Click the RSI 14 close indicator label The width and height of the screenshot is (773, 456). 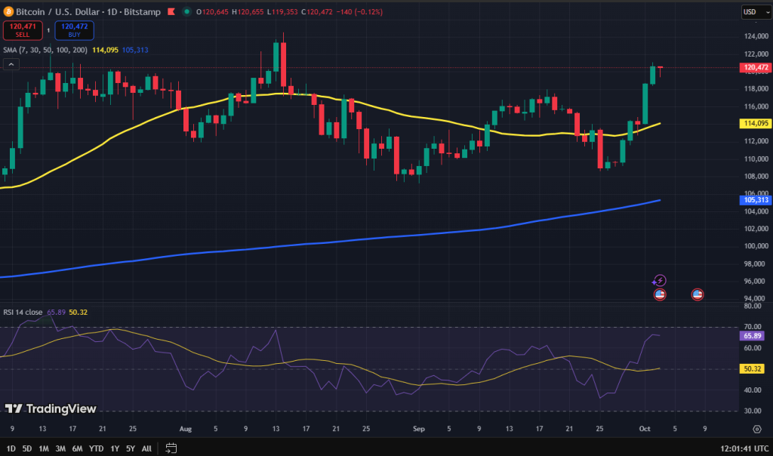[x=23, y=312]
